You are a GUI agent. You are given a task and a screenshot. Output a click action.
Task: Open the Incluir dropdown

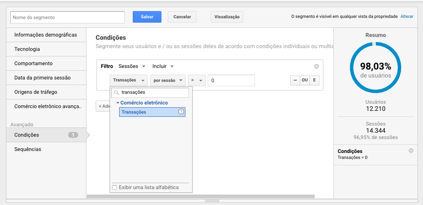point(163,66)
